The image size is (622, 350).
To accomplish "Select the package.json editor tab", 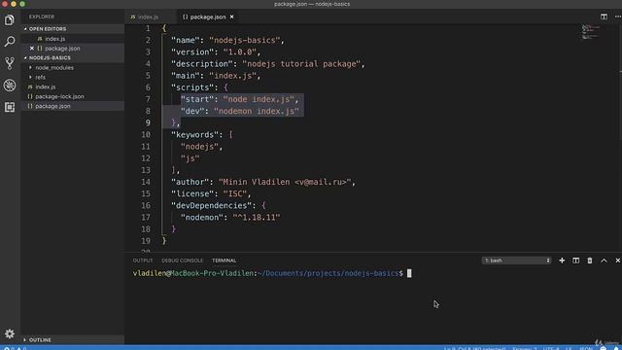I will 207,17.
